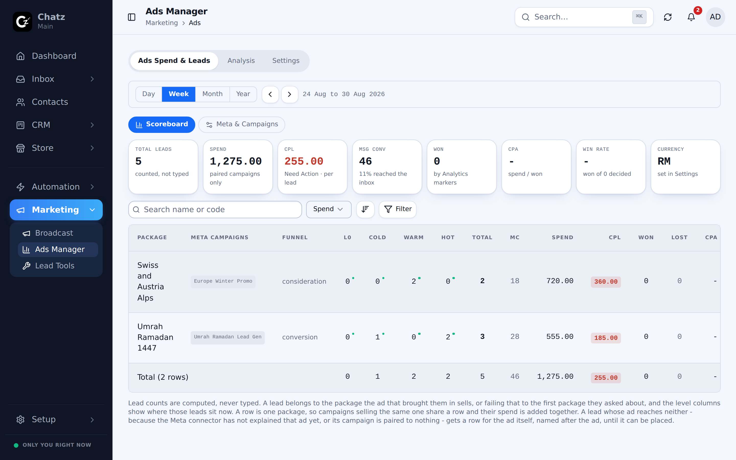Click the ⌘K shortcut badge
The width and height of the screenshot is (736, 460).
639,17
